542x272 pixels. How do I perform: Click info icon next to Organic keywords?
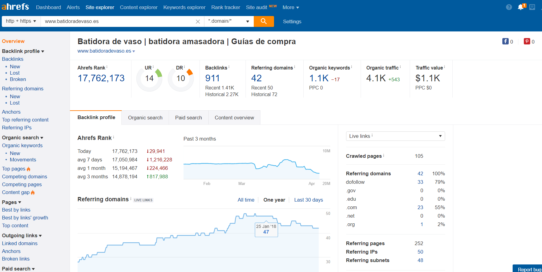(x=352, y=67)
